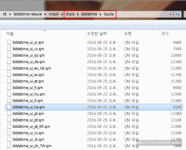
Task: Click the bibletime_ui_pl.qm file icon
Action: [9, 114]
